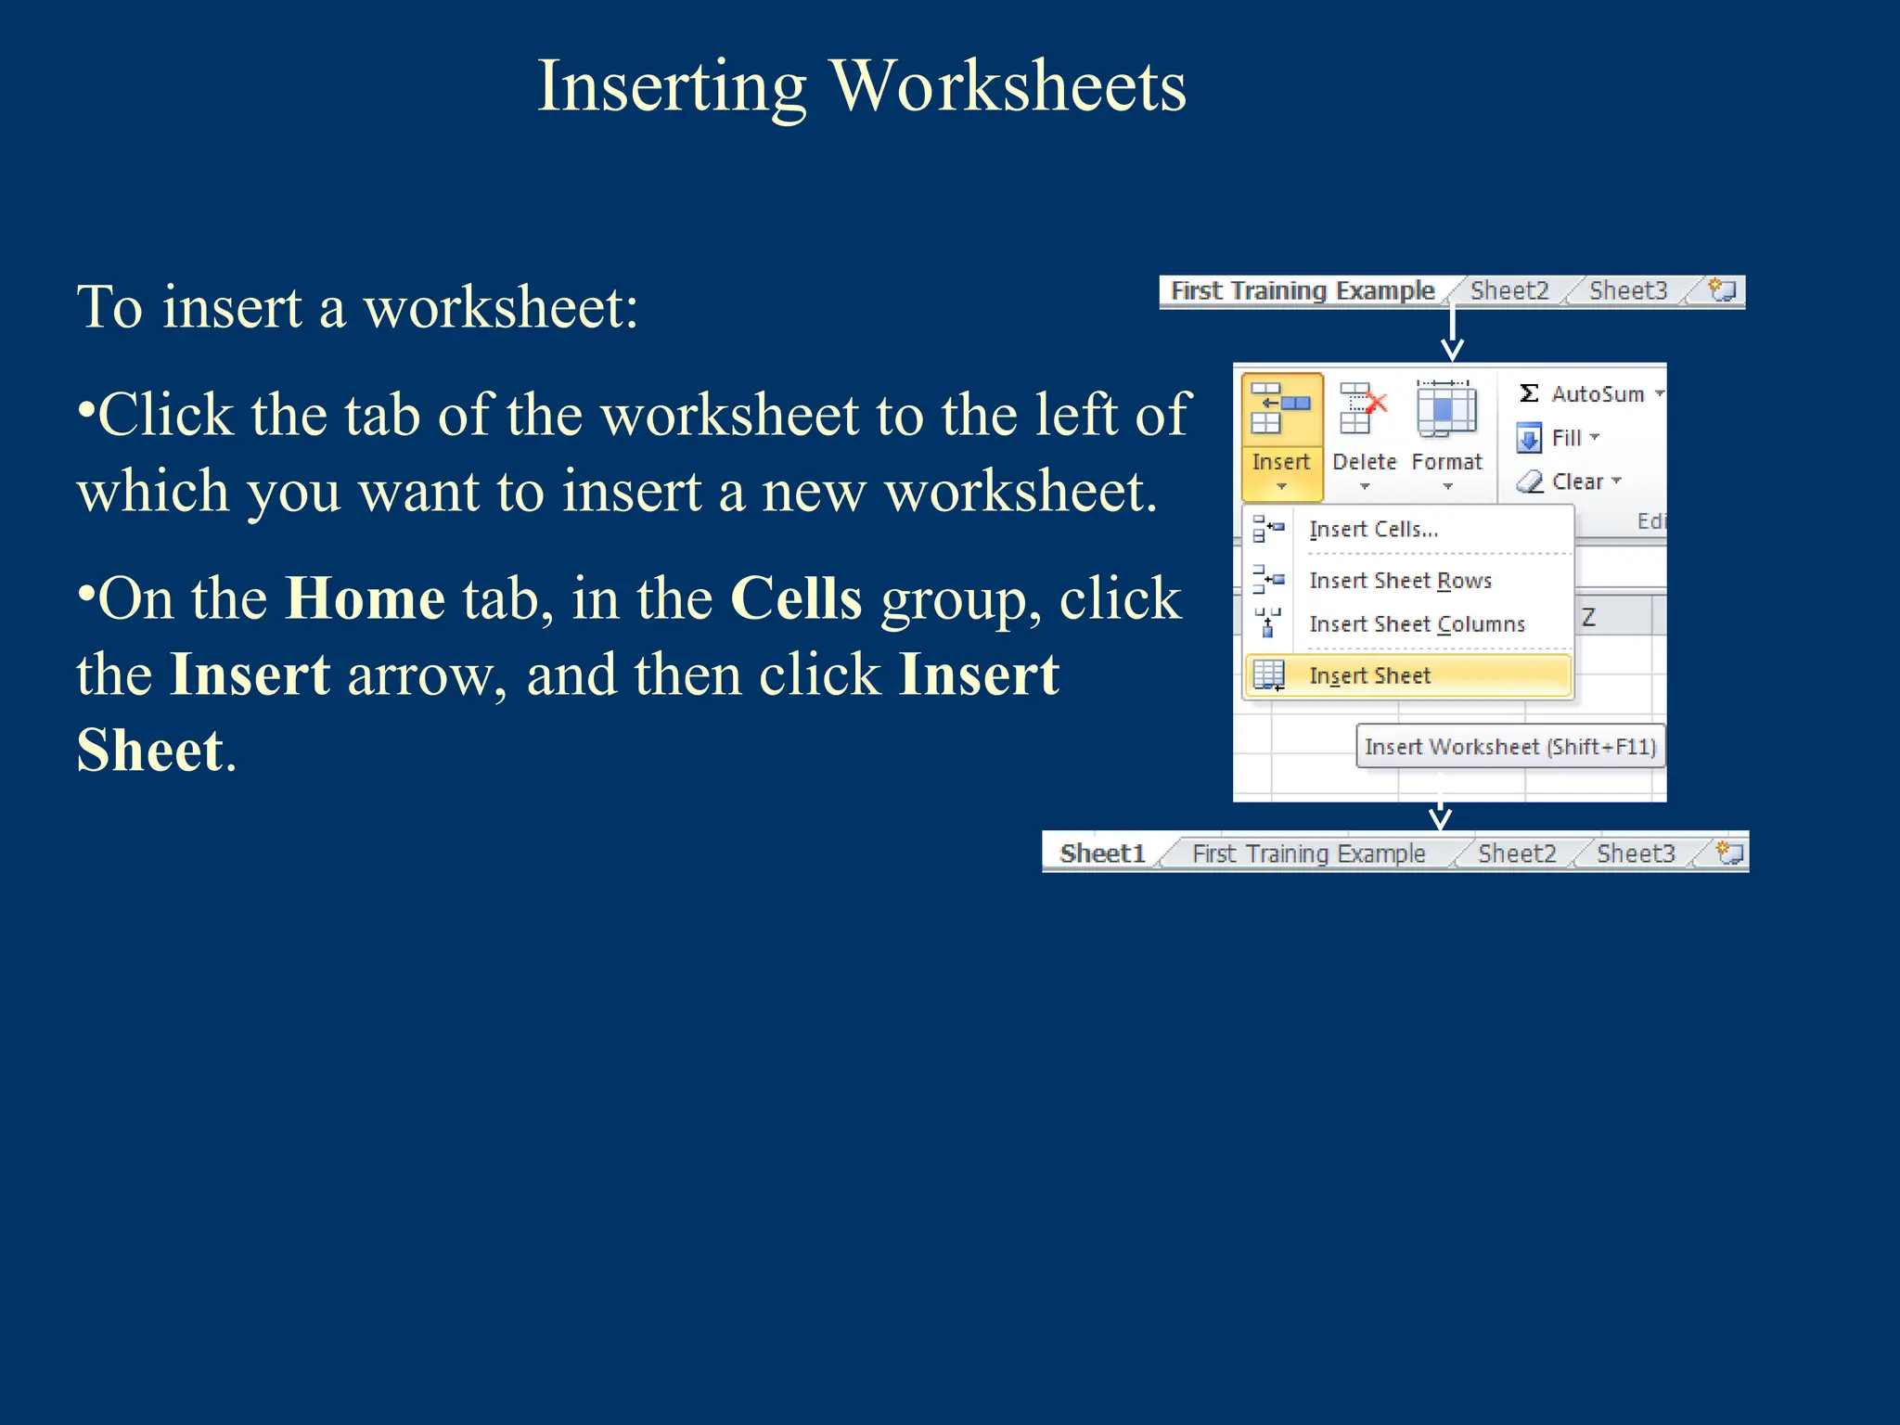Click the Insert Worksheet (Shift+F11) tooltip

pos(1510,746)
